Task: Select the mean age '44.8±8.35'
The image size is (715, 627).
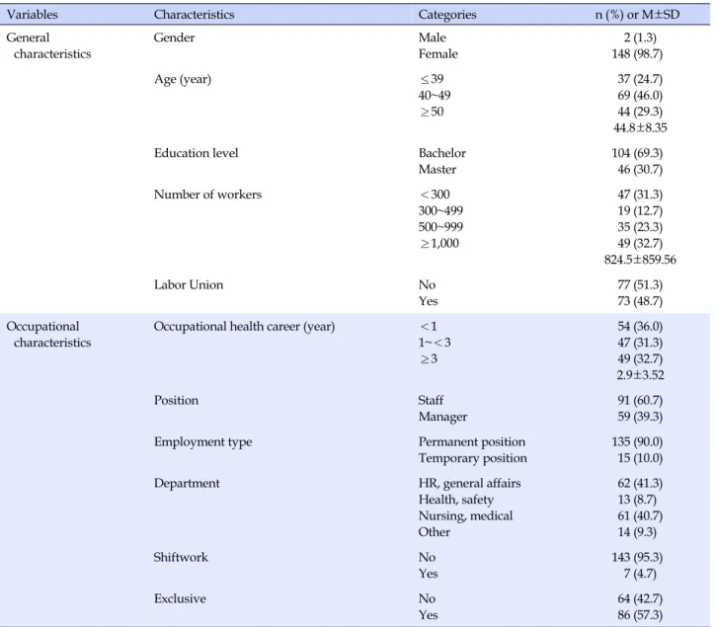Action: click(640, 128)
